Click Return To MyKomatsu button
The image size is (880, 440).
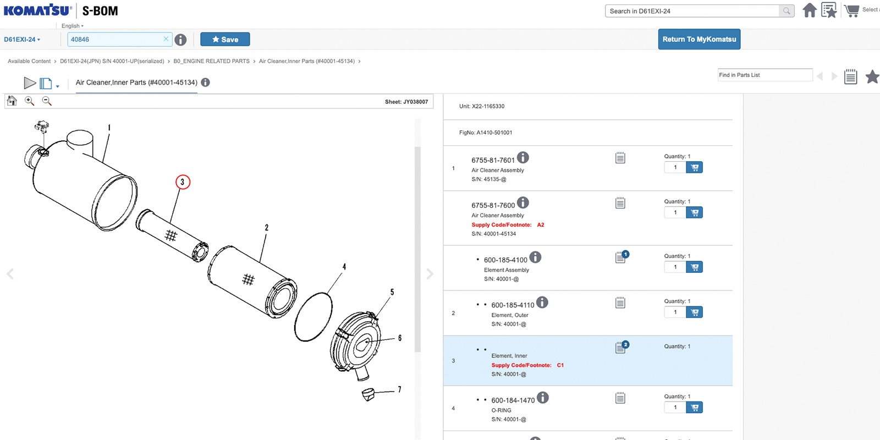[x=699, y=40]
